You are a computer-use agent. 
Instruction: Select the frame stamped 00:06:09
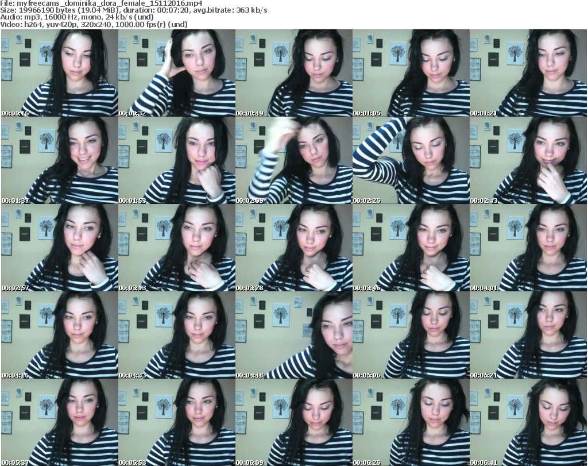(x=293, y=422)
